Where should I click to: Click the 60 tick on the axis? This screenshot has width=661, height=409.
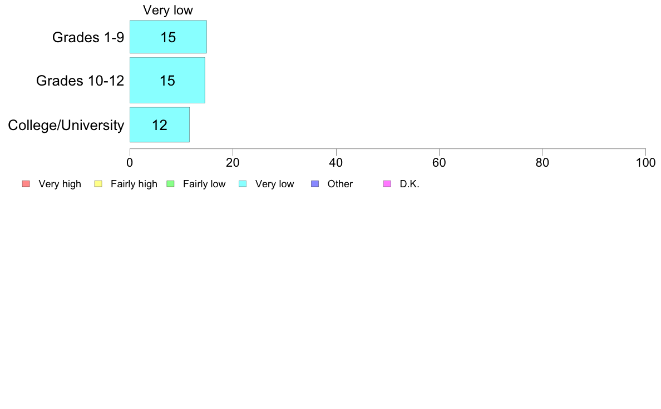point(439,163)
